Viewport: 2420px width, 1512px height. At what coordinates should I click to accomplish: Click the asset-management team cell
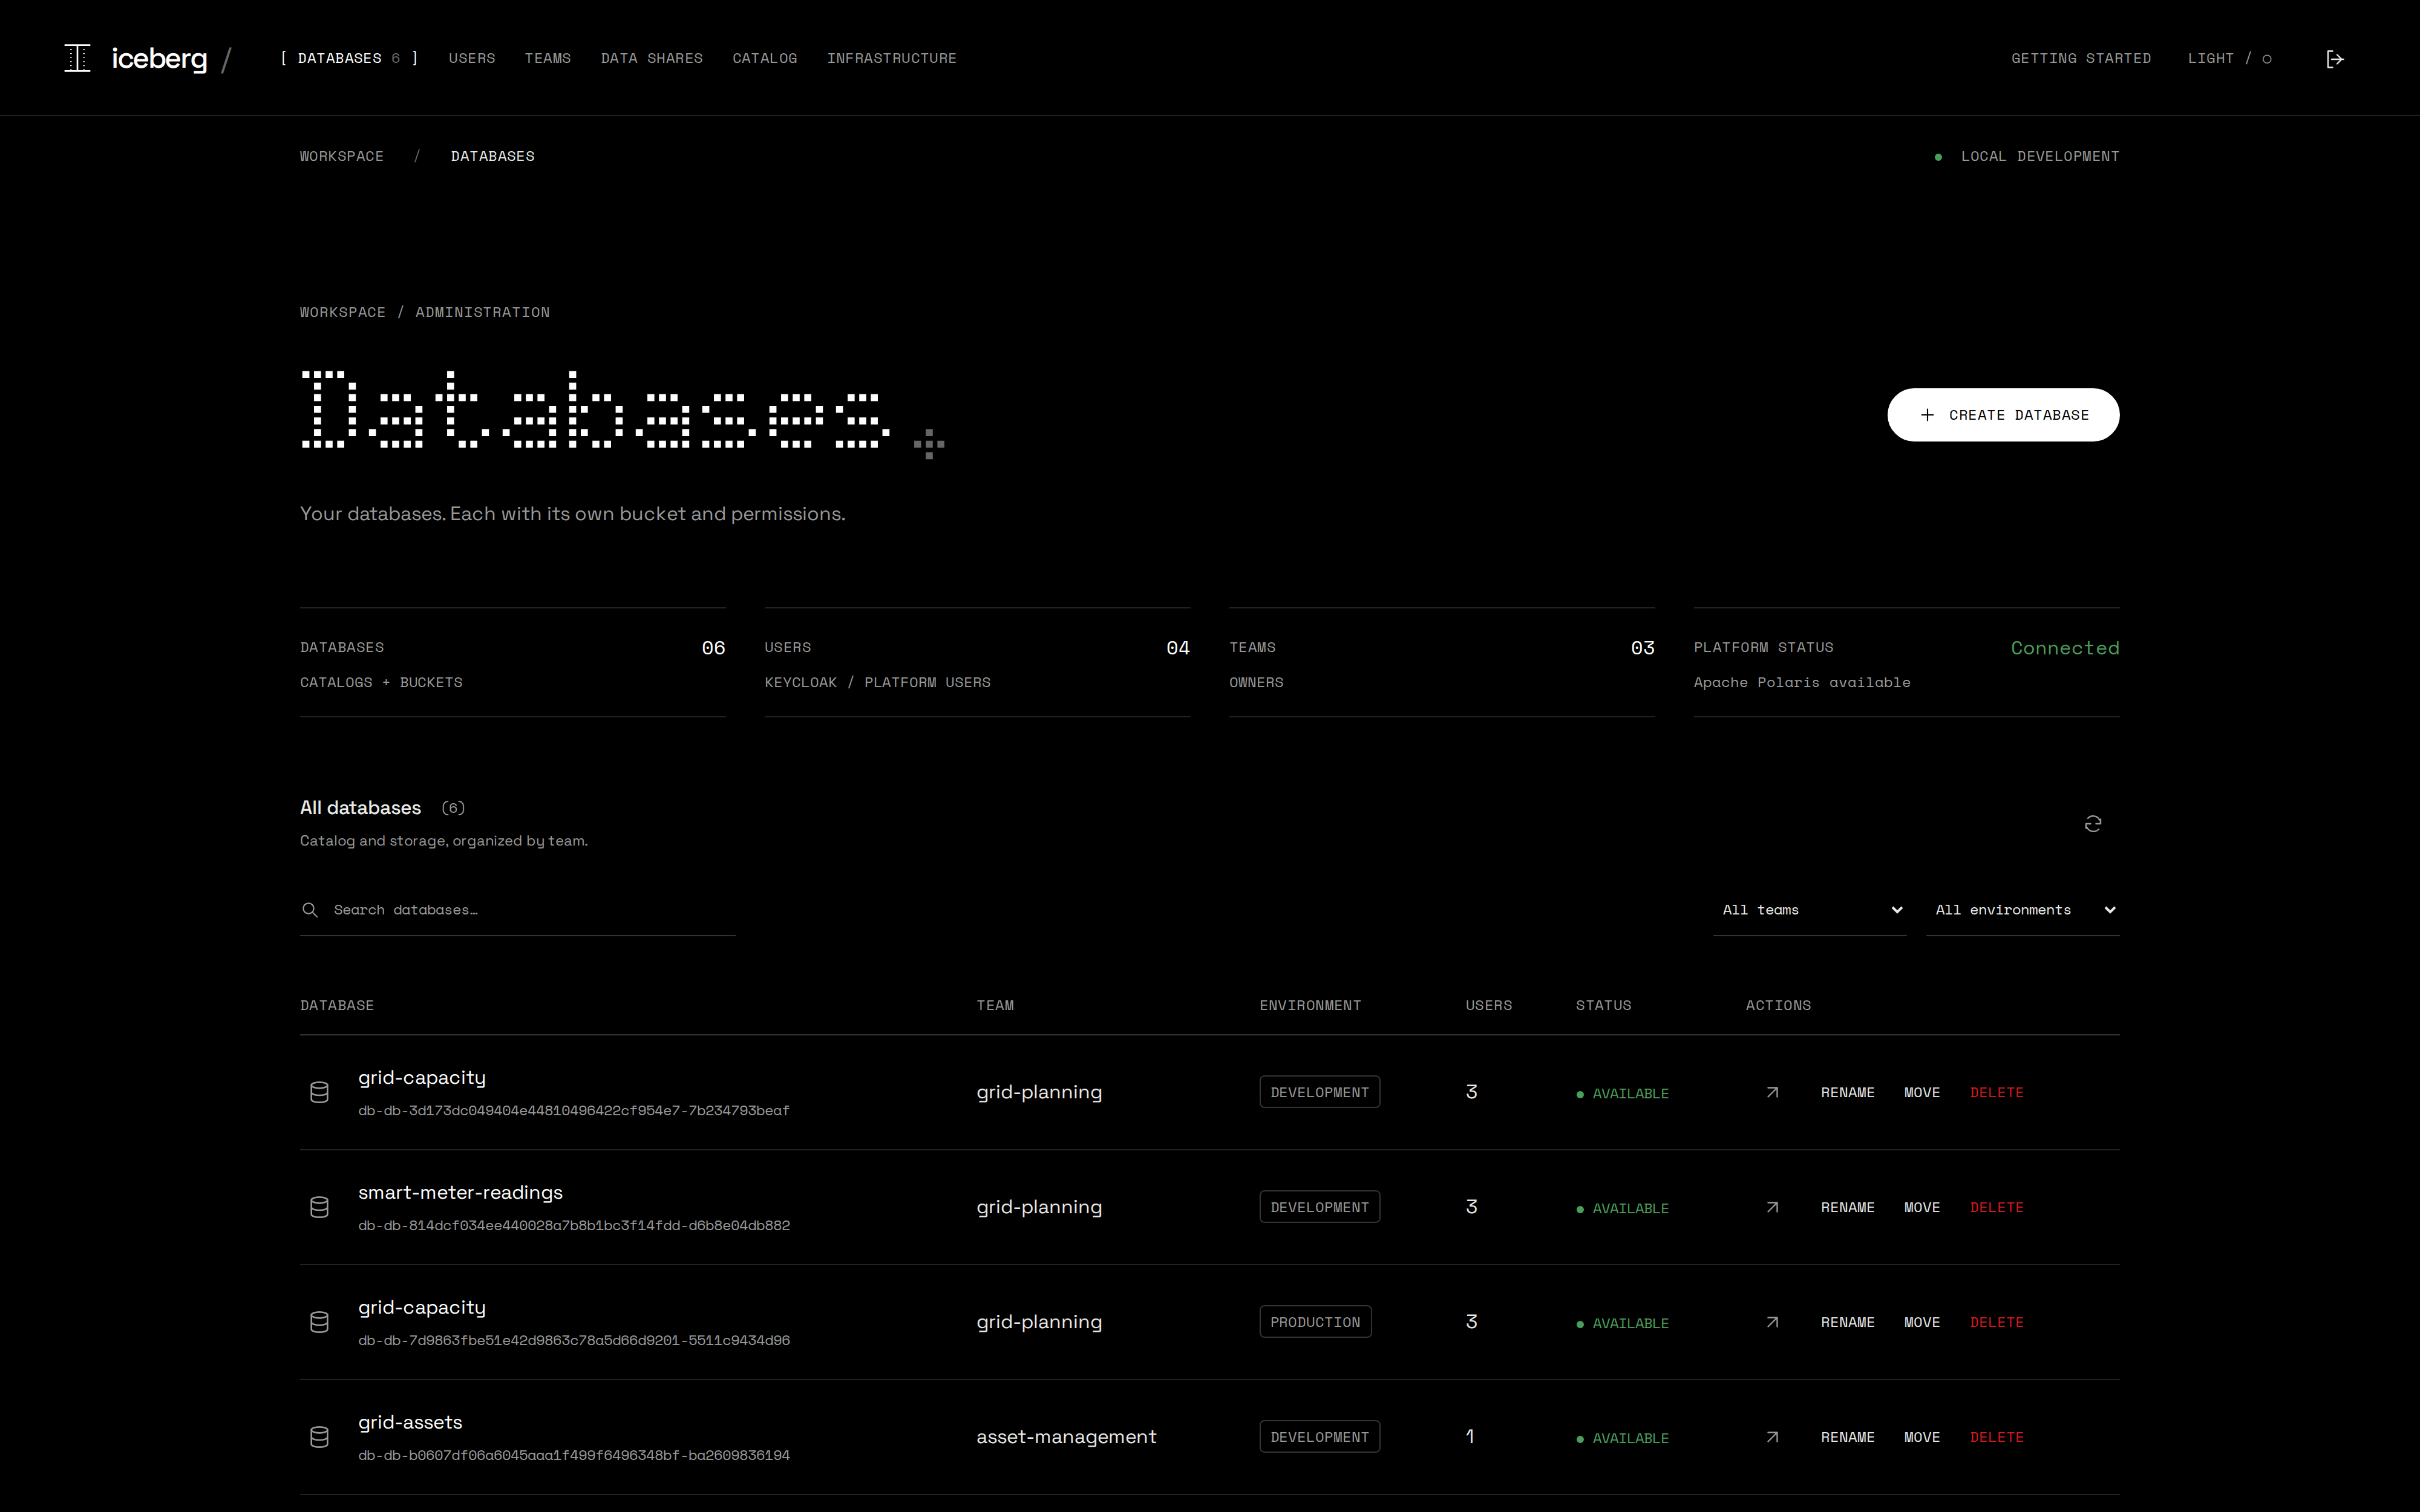pos(1066,1437)
